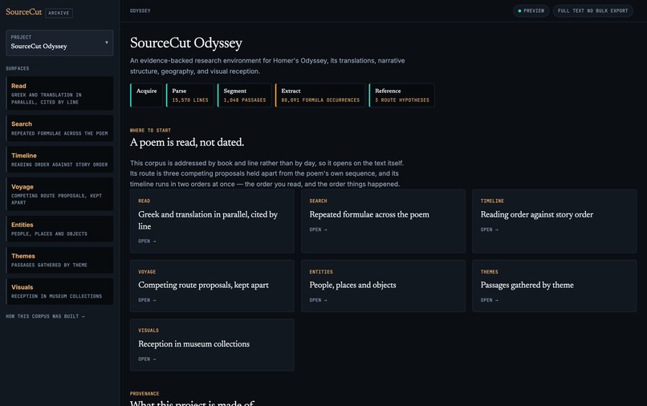Open the SourceCut Odyssey project dropdown
The width and height of the screenshot is (647, 406).
coord(59,43)
